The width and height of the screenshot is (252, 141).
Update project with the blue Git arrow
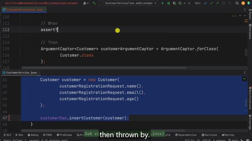(206, 3)
